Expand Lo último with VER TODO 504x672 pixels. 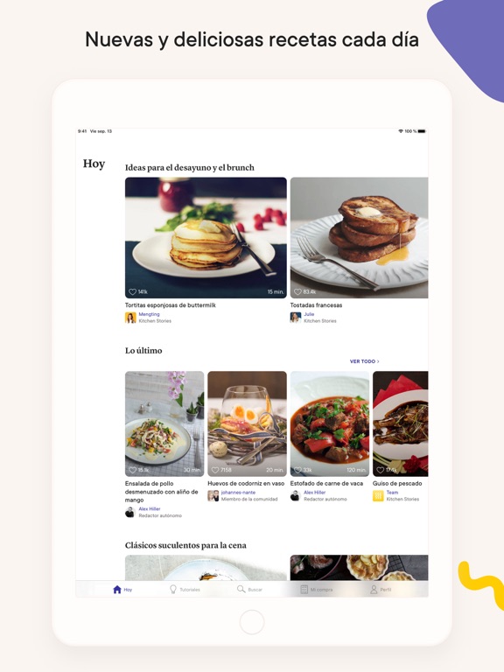pos(364,361)
